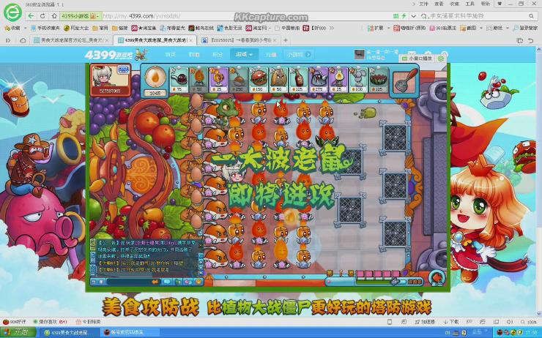This screenshot has height=338, width=542.
Task: Open the 游戏 dropdown in the 4399 navigation
Action: point(245,55)
